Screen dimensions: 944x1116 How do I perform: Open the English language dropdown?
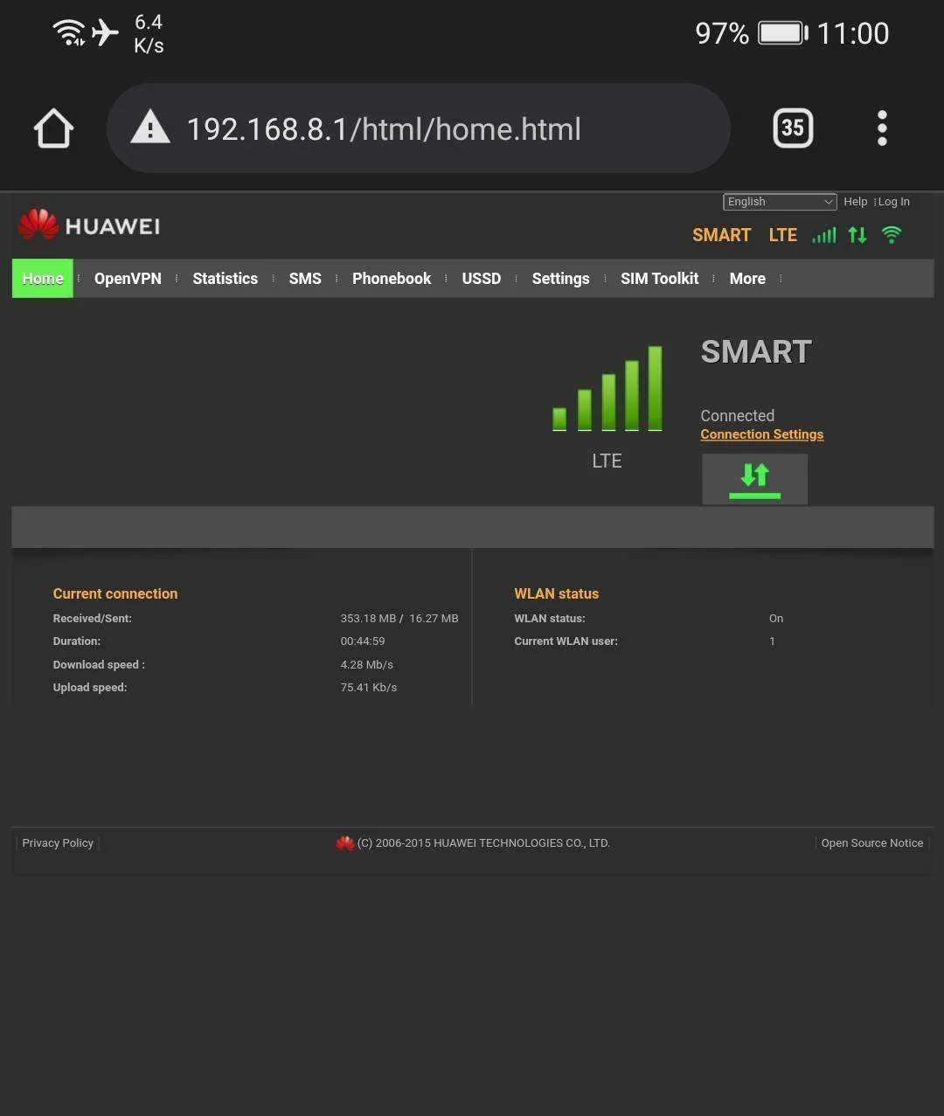pos(780,202)
